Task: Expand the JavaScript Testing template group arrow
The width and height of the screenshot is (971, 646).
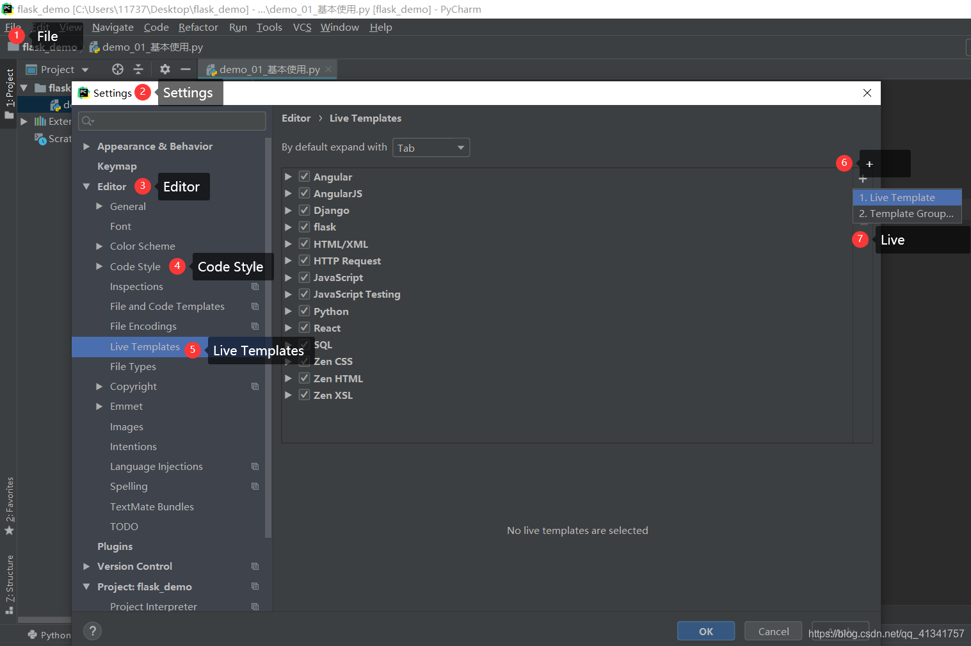Action: [x=288, y=295]
